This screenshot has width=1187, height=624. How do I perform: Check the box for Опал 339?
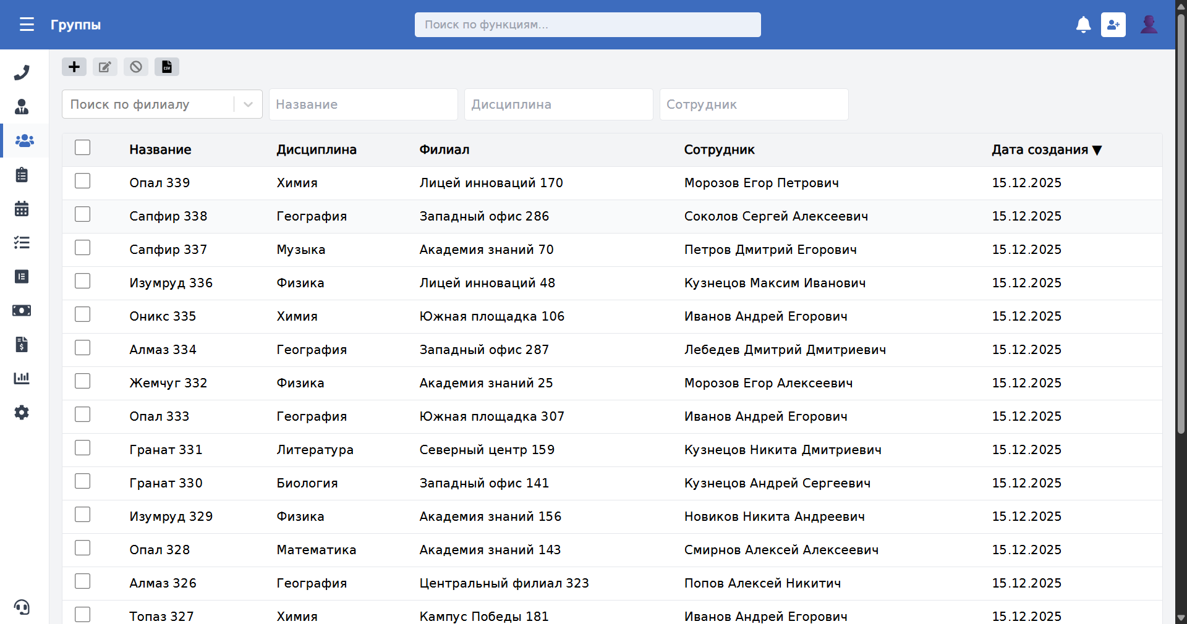pyautogui.click(x=82, y=181)
